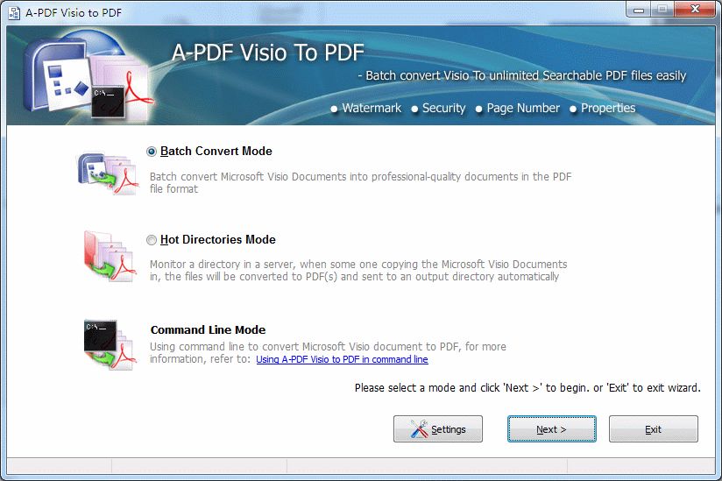Click the 'Command Line Mode' heading
The image size is (722, 481).
tap(209, 330)
